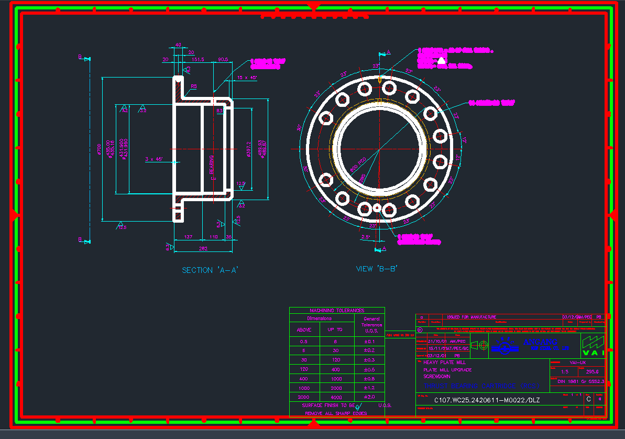Viewport: 625px width, 439px height.
Task: Select the 'ø700' outer diameter dimension
Action: [x=99, y=149]
